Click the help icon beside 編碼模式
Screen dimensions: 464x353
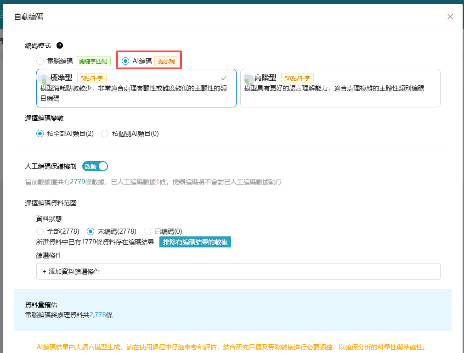[59, 45]
